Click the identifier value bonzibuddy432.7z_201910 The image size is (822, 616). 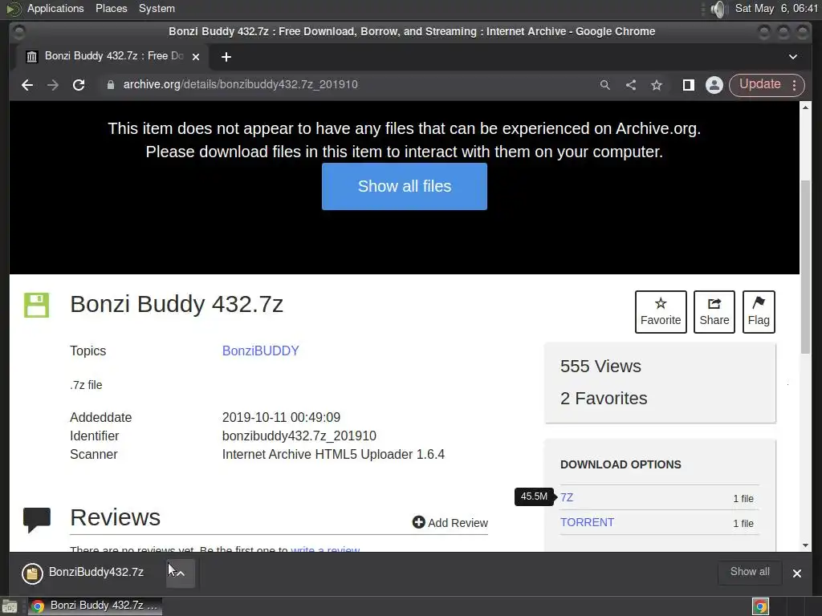[299, 436]
